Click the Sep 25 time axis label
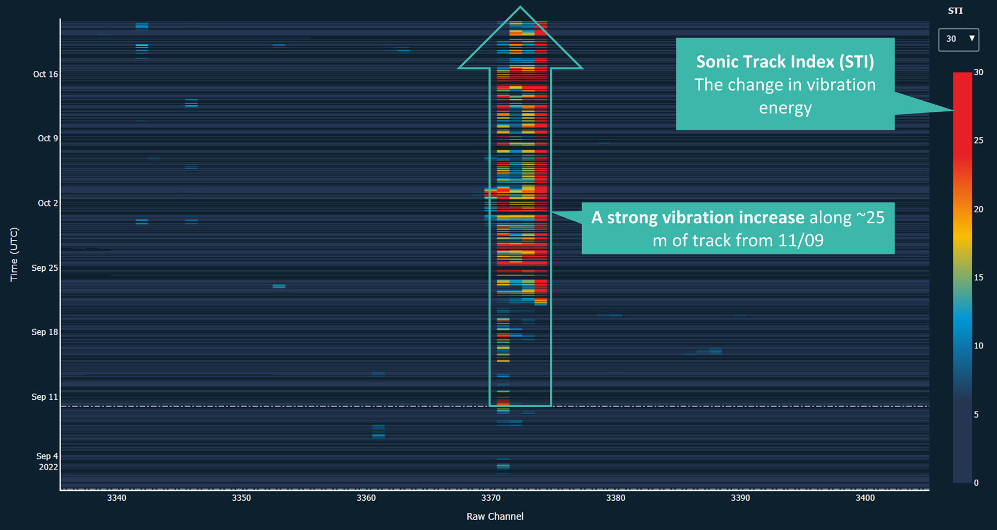The image size is (997, 530). point(44,268)
